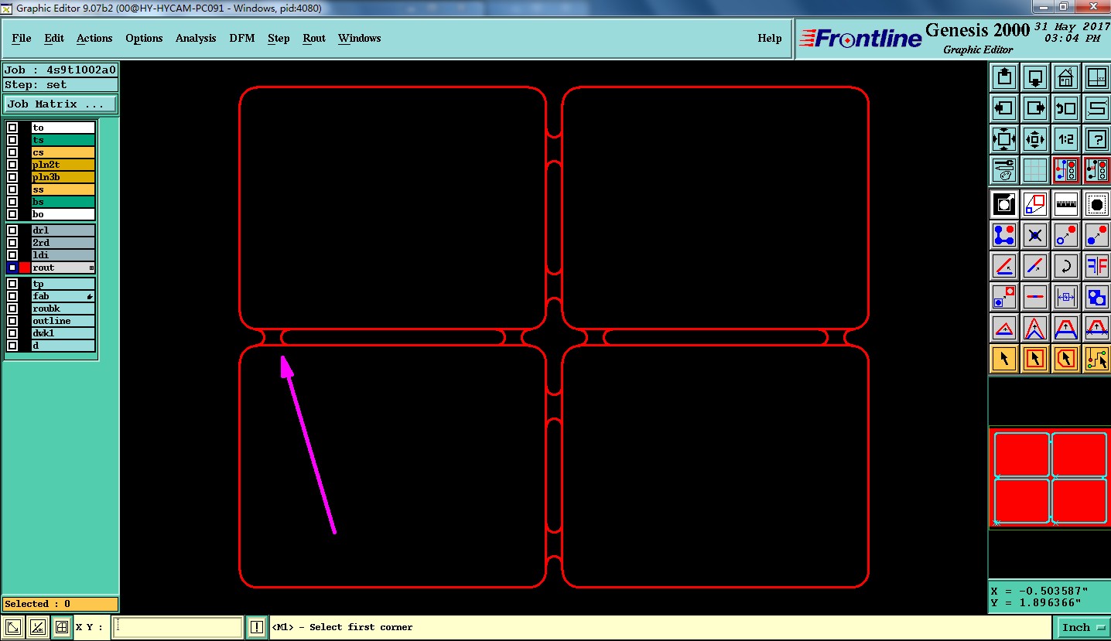Toggle checkbox for layer bo
Viewport: 1111px width, 641px height.
point(12,214)
